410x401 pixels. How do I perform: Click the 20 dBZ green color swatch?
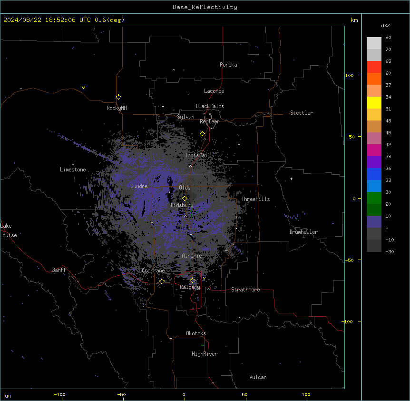(374, 210)
